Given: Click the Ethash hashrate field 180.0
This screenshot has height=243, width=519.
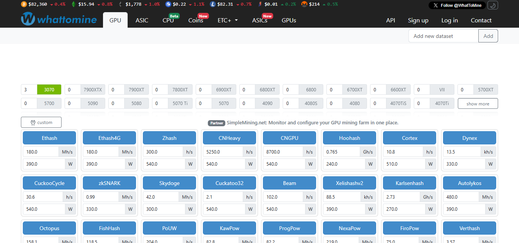Looking at the screenshot, I should [x=41, y=152].
